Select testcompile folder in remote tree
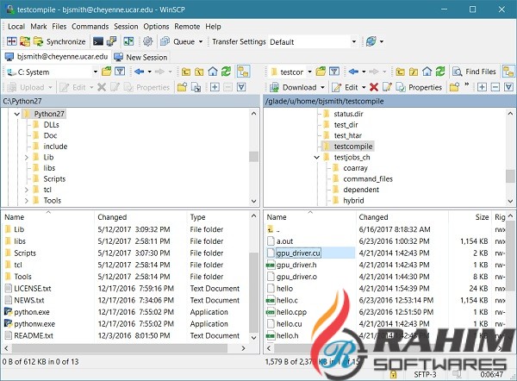This screenshot has height=381, width=517. click(x=352, y=147)
